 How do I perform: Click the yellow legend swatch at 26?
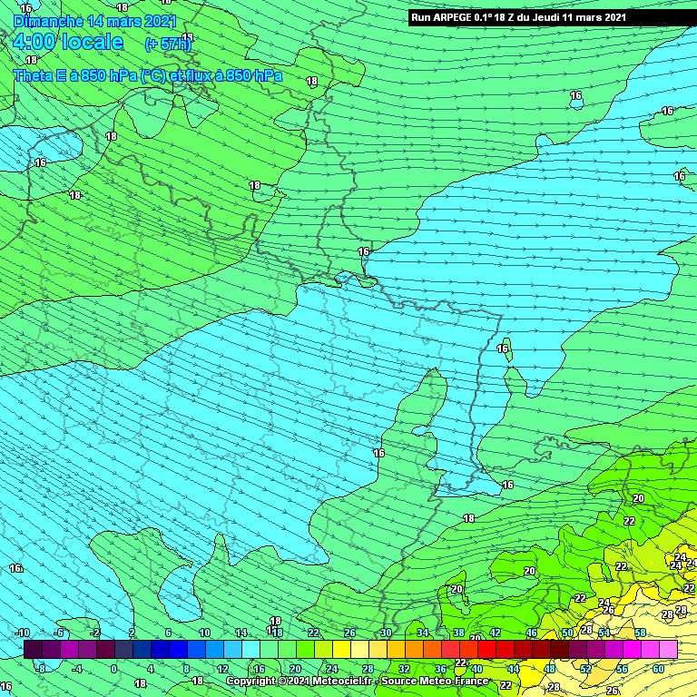[359, 649]
